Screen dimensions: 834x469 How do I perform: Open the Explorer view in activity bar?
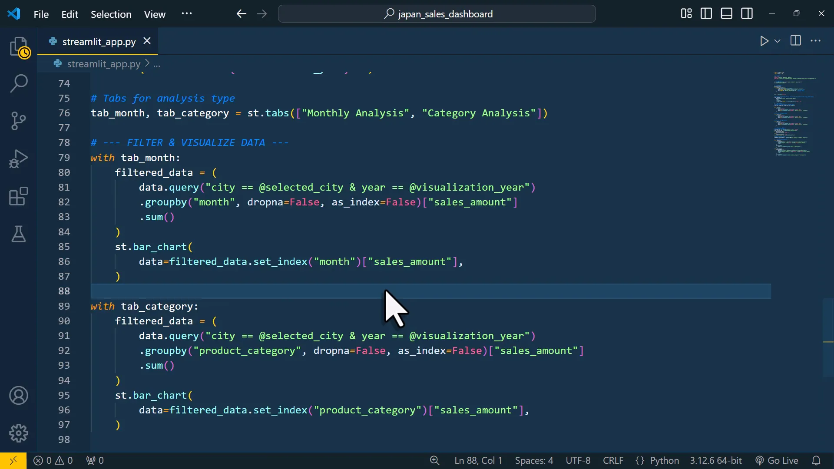(19, 47)
